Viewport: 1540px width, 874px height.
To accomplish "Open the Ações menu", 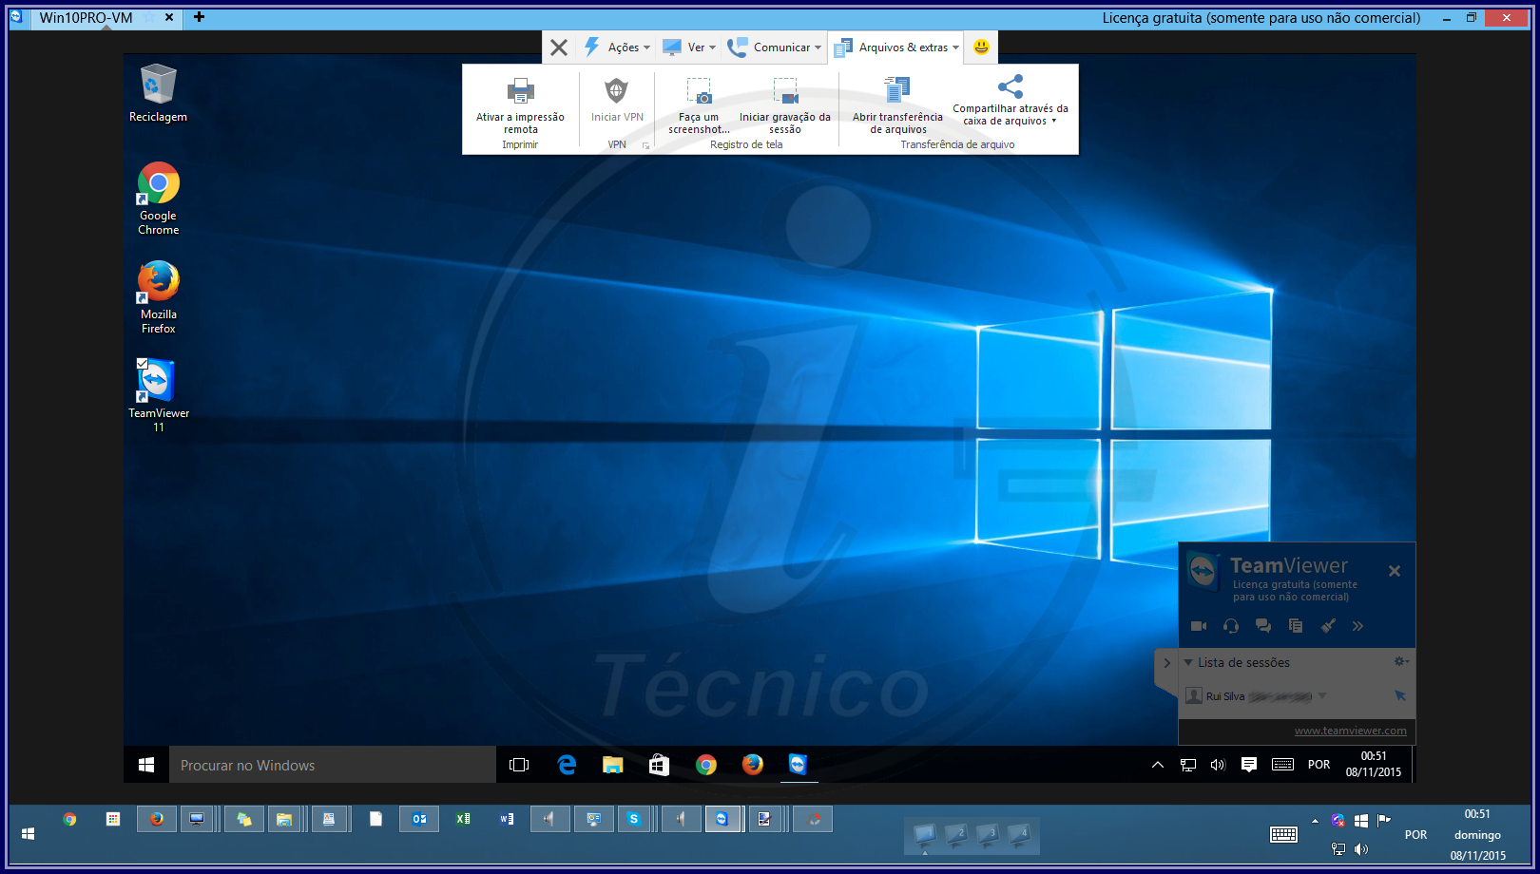I will [x=618, y=47].
